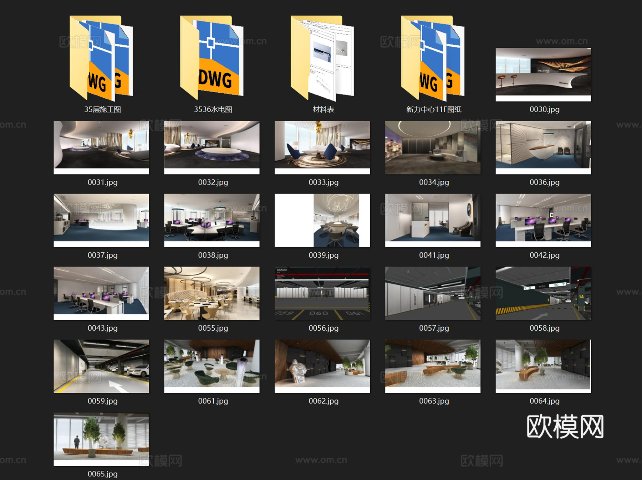This screenshot has height=480, width=642.
Task: Click the 3536水电图 folder name
Action: pos(213,109)
